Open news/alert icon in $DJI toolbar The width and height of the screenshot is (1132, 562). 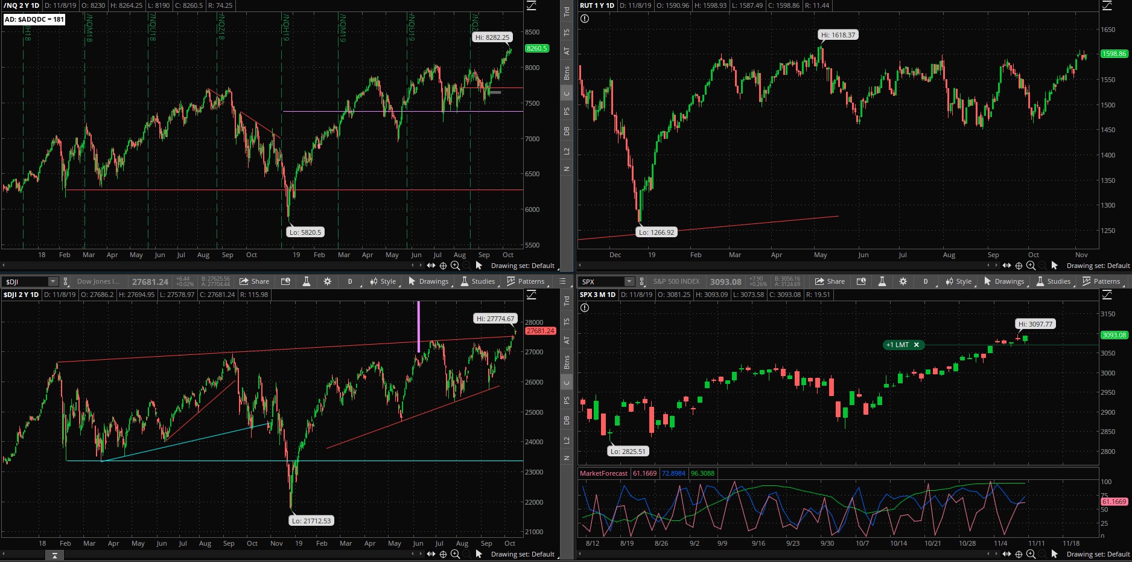pyautogui.click(x=285, y=281)
